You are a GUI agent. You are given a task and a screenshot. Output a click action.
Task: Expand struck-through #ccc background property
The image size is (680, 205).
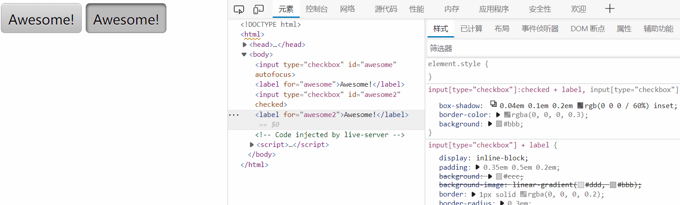[x=491, y=176]
